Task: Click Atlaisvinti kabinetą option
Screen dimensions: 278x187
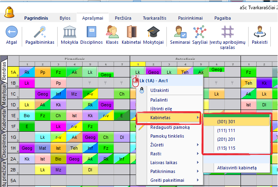Action: pos(236,167)
